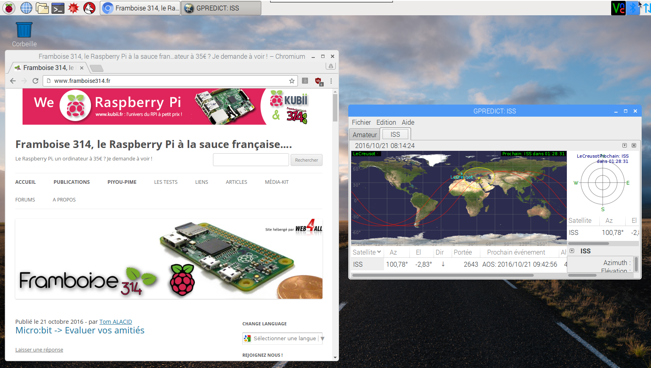Click AOS: 2016/10/21 09:42:56 cell

tap(520, 264)
